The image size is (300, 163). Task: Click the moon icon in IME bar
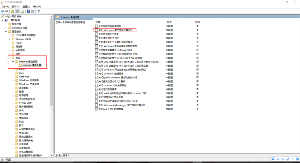(x=288, y=159)
